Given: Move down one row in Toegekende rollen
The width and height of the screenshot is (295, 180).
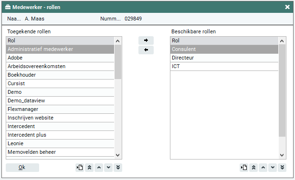Looking at the screenshot, I should pyautogui.click(x=108, y=168).
